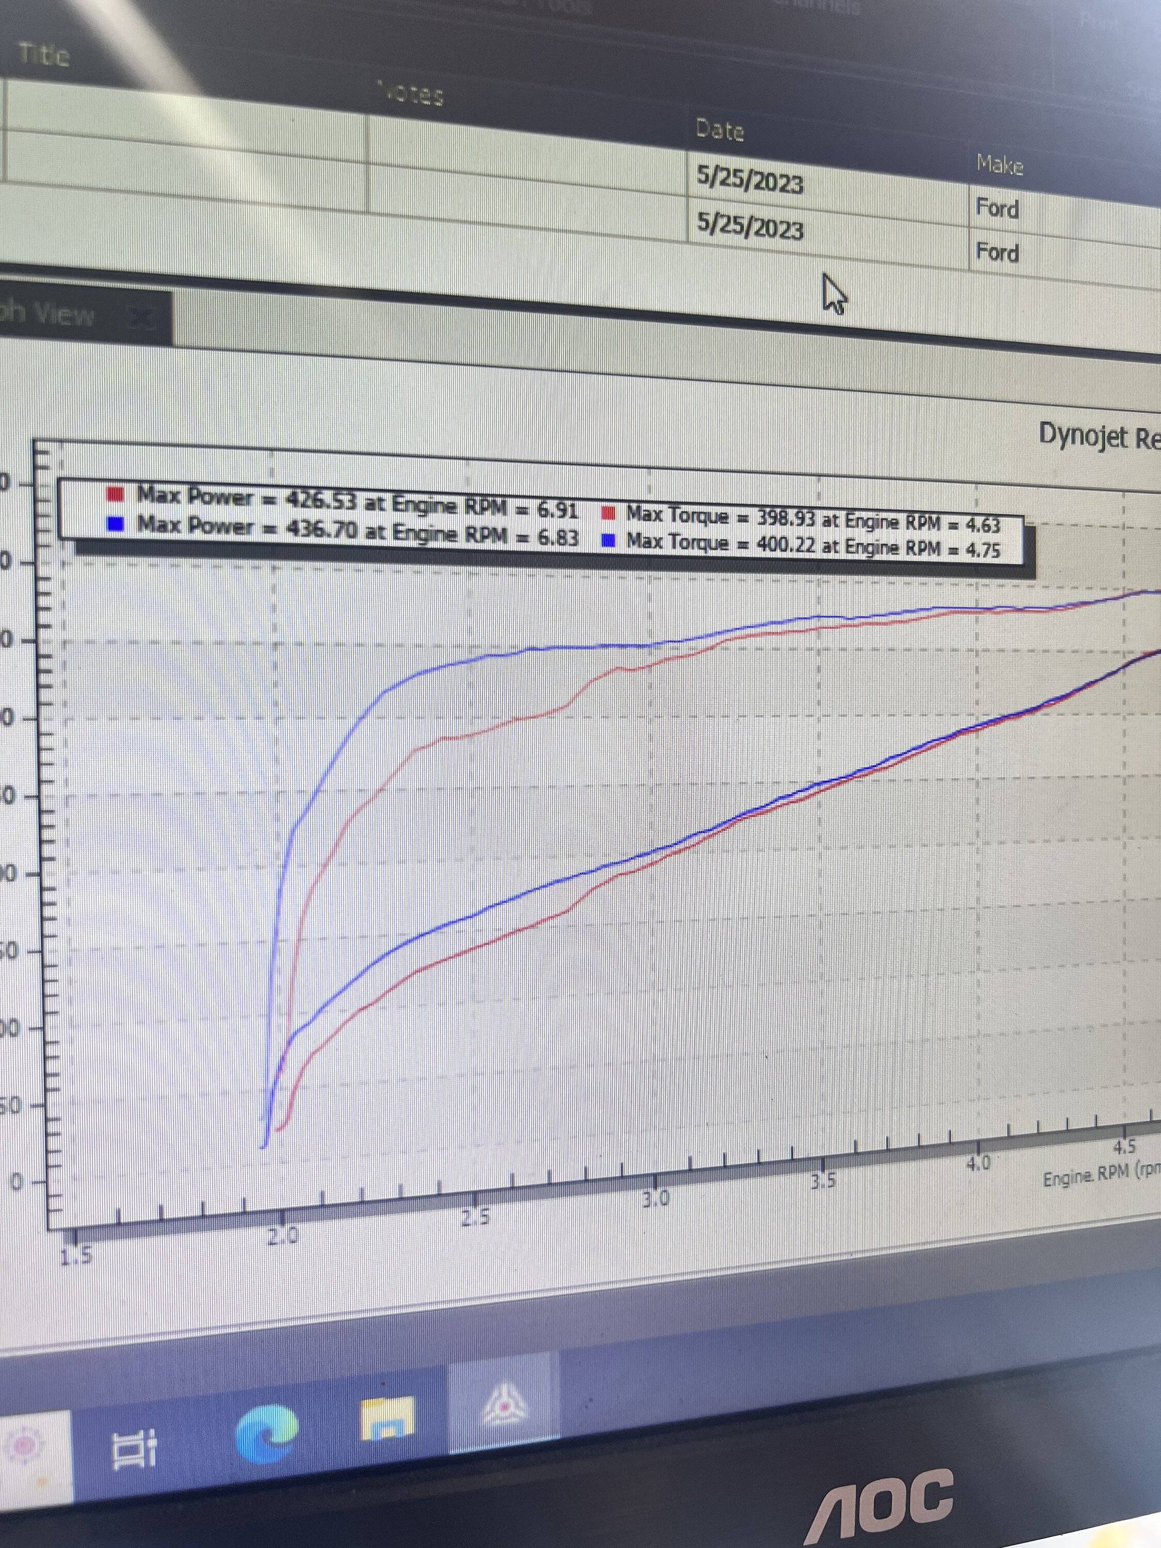Click the 4.0 tick label on the RPM axis
Image resolution: width=1161 pixels, height=1548 pixels.
click(978, 1163)
